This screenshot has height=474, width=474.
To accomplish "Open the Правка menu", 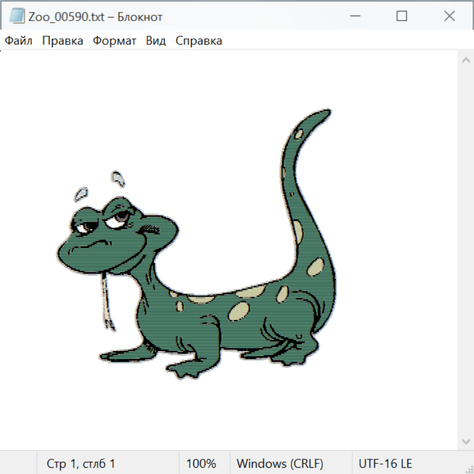I will [63, 41].
